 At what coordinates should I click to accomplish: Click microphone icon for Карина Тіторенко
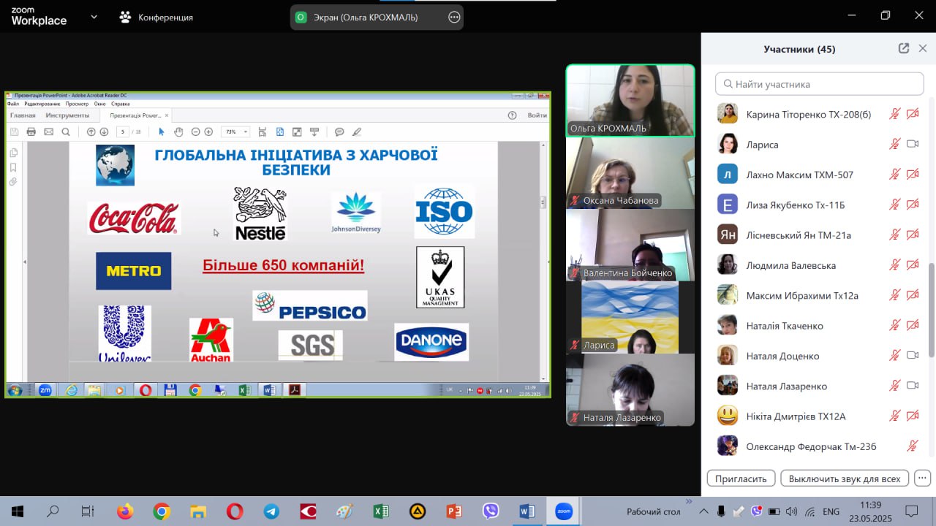tap(894, 114)
